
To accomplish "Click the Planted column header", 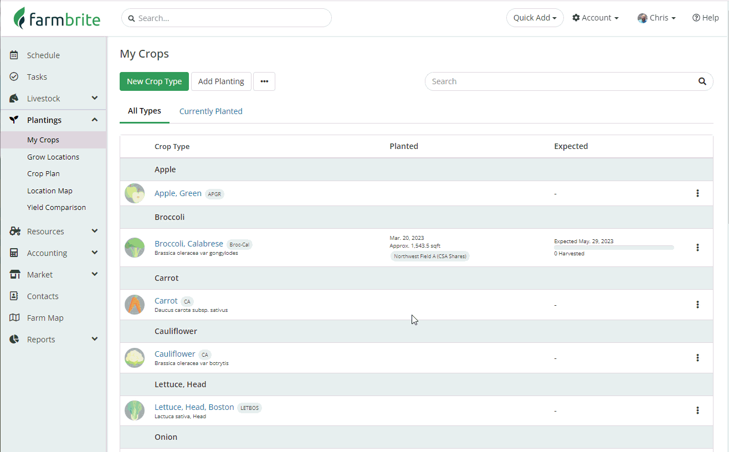I will [404, 146].
